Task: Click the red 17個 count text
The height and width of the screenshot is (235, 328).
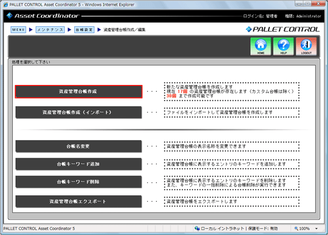Action: pos(182,91)
